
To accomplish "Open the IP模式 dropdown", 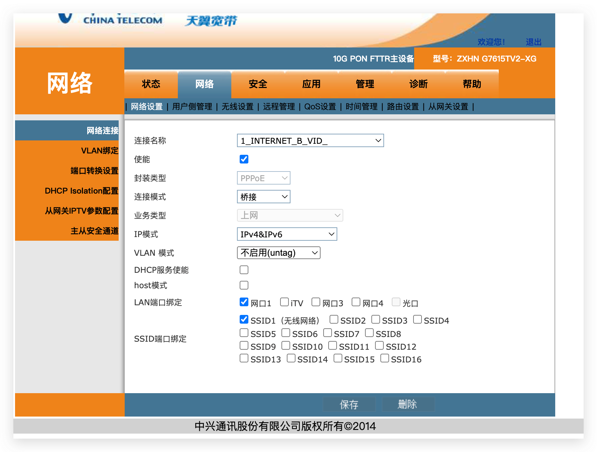I will coord(287,234).
